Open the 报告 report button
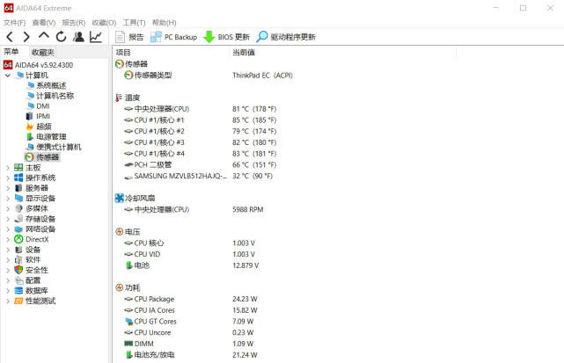 pos(129,37)
